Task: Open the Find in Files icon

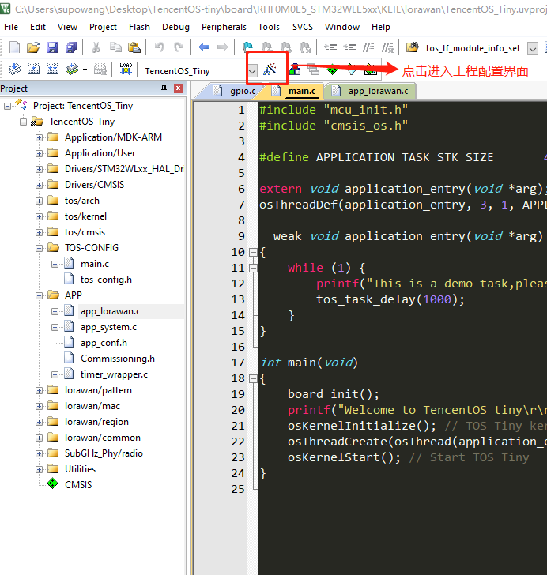Action: pos(413,47)
